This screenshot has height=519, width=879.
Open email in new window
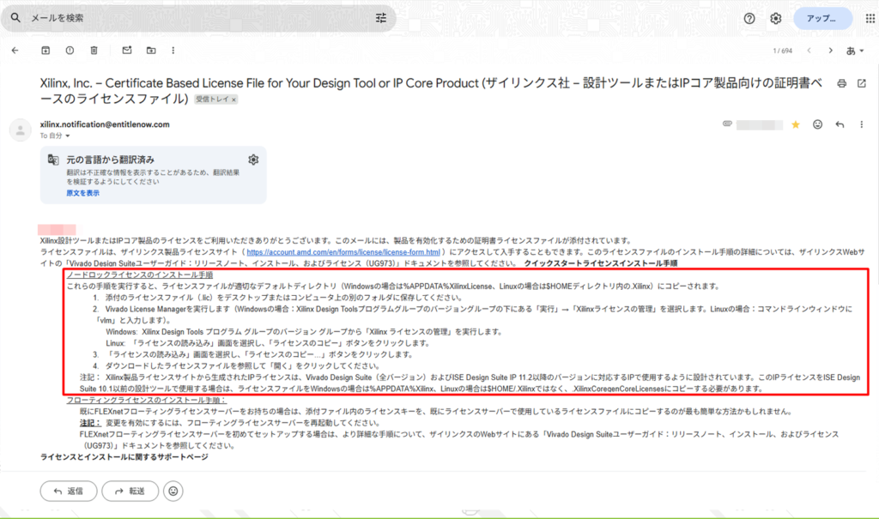pyautogui.click(x=862, y=83)
